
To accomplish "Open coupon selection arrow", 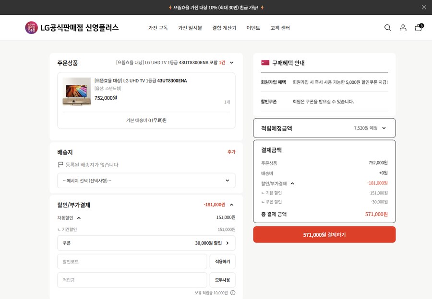I will click(x=228, y=243).
